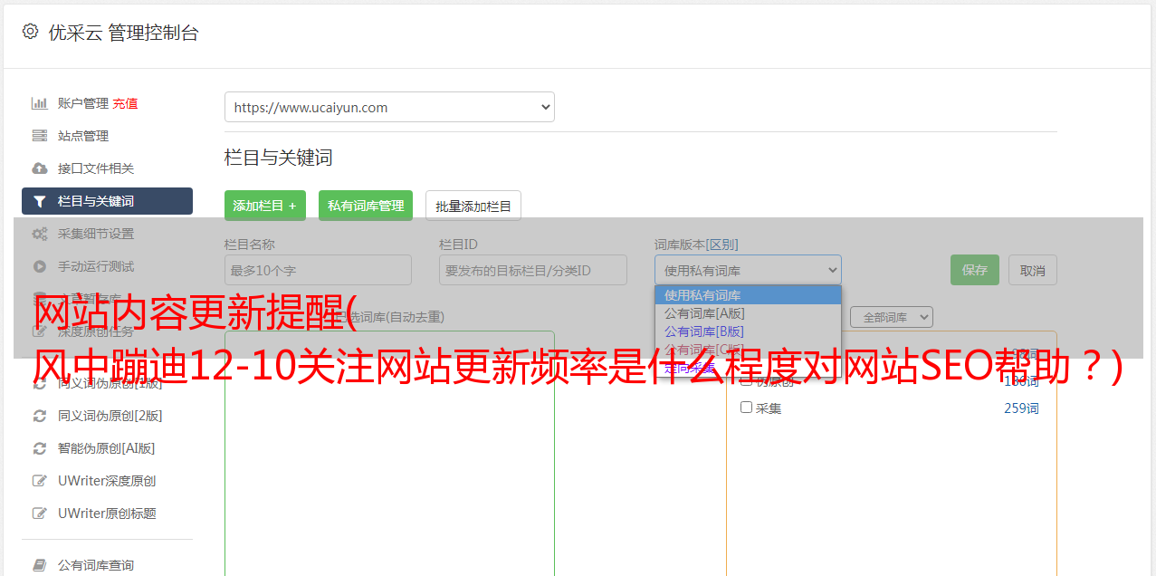Viewport: 1156px width, 576px height.
Task: Click the 添加栏目 + button
Action: coord(265,206)
